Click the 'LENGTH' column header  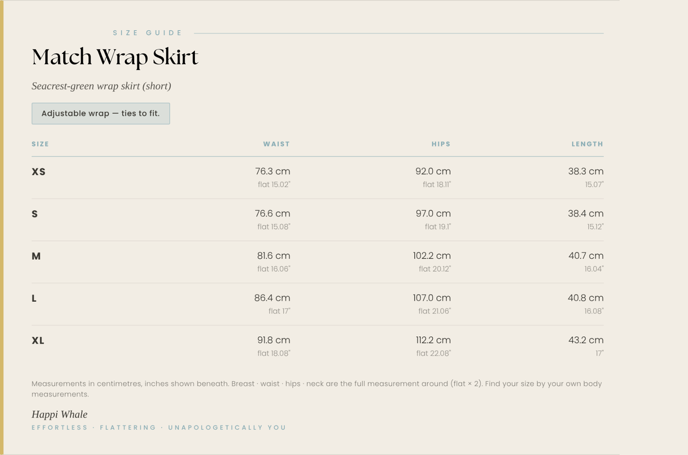(587, 144)
